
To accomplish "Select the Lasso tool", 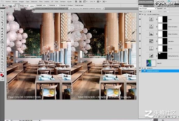I will tap(2, 17).
